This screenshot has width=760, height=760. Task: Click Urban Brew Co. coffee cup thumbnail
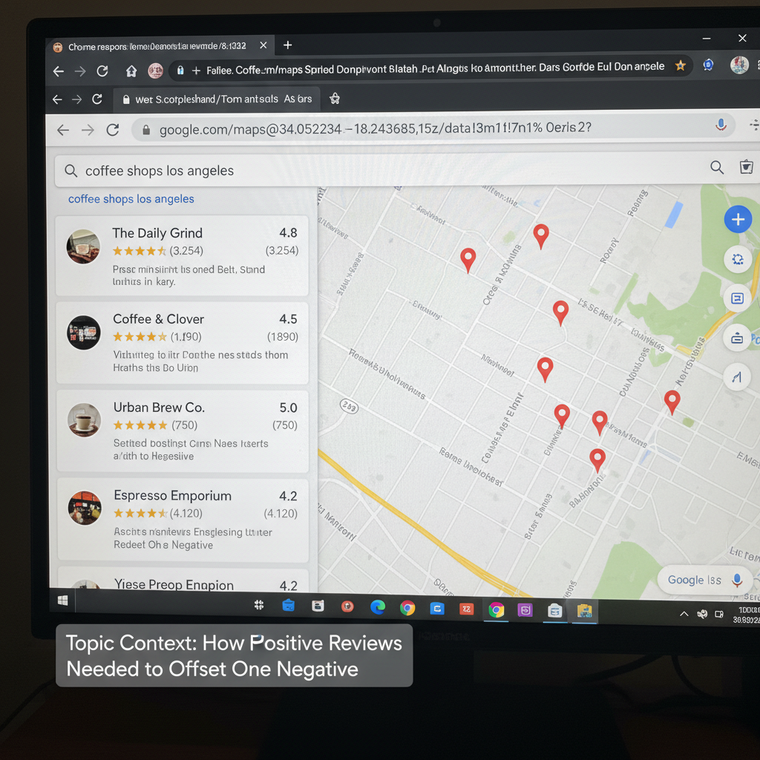pyautogui.click(x=85, y=420)
